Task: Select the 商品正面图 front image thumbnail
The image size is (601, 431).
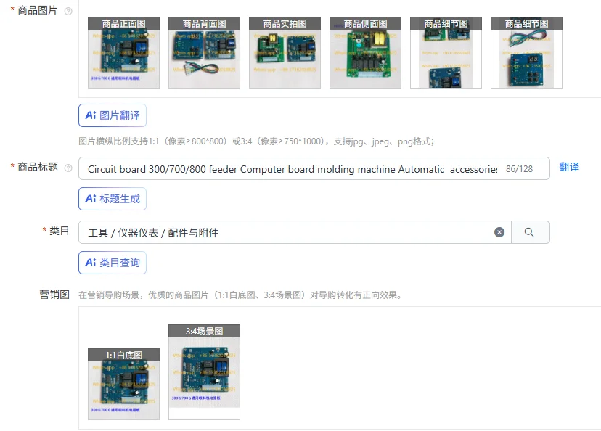Action: (124, 52)
